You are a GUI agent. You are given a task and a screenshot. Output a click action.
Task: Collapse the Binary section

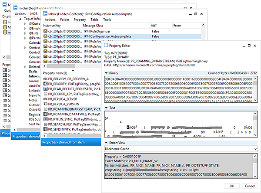tap(106, 73)
